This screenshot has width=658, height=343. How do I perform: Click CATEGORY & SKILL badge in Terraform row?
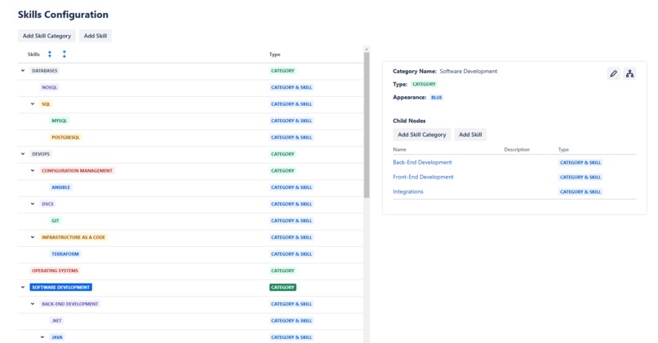(x=291, y=254)
